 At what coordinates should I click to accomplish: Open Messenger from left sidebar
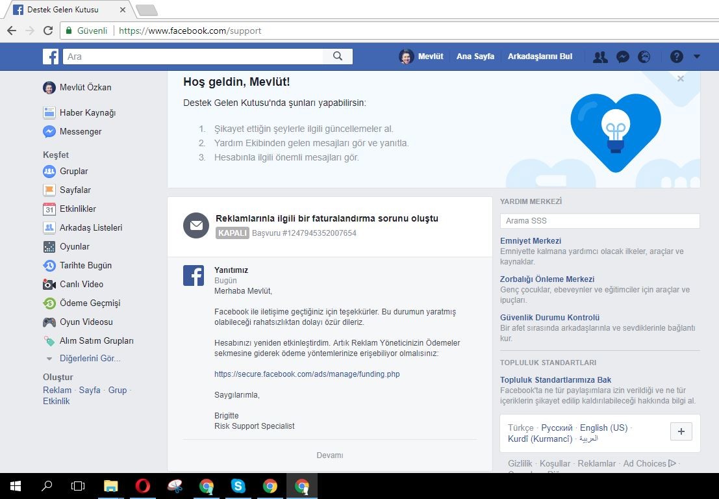(73, 132)
